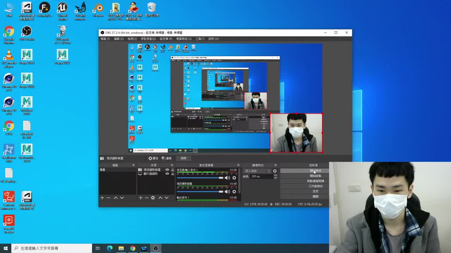Open Maya 2022 desktop shortcut
This screenshot has width=451, height=253.
(62, 57)
